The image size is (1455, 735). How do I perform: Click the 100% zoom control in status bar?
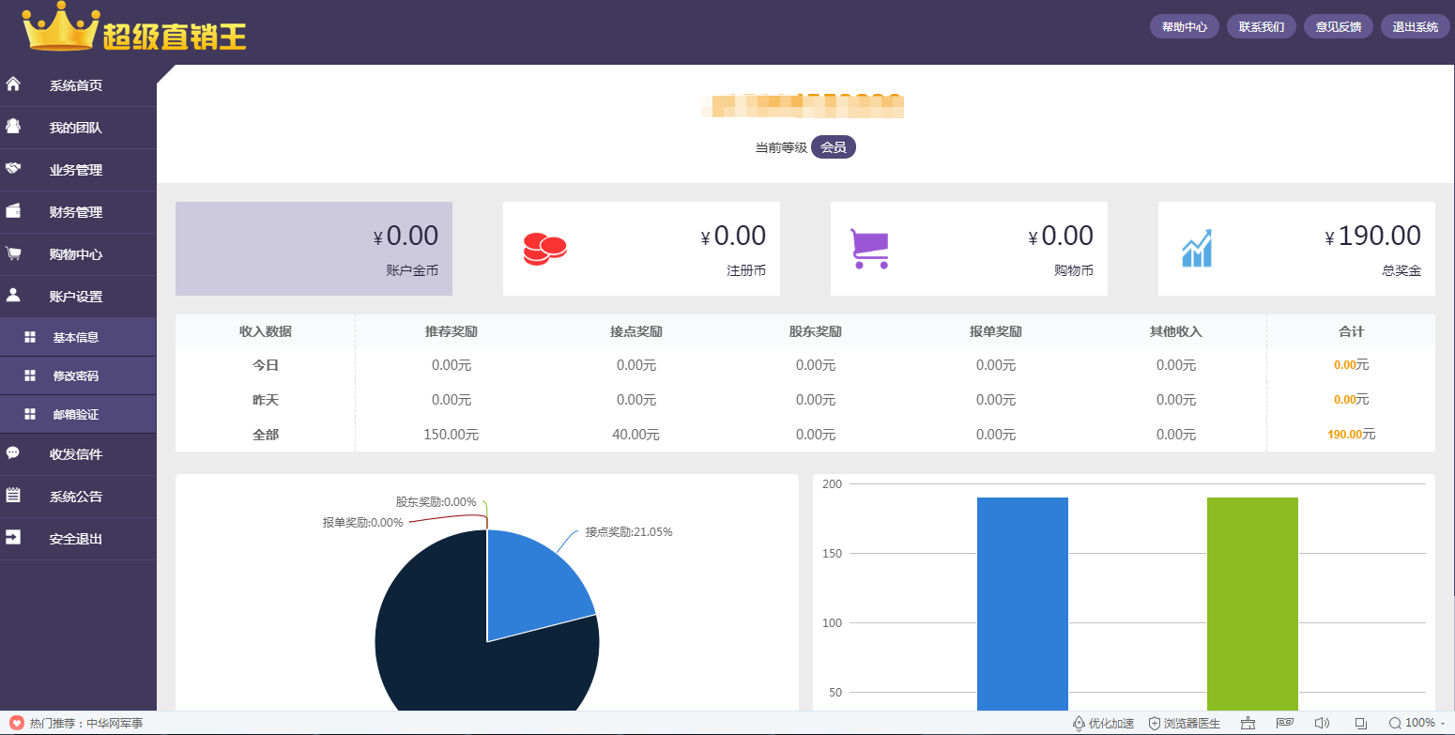pyautogui.click(x=1413, y=723)
